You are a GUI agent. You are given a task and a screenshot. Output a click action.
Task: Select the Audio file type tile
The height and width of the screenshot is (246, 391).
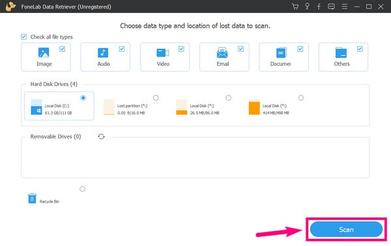(105, 57)
